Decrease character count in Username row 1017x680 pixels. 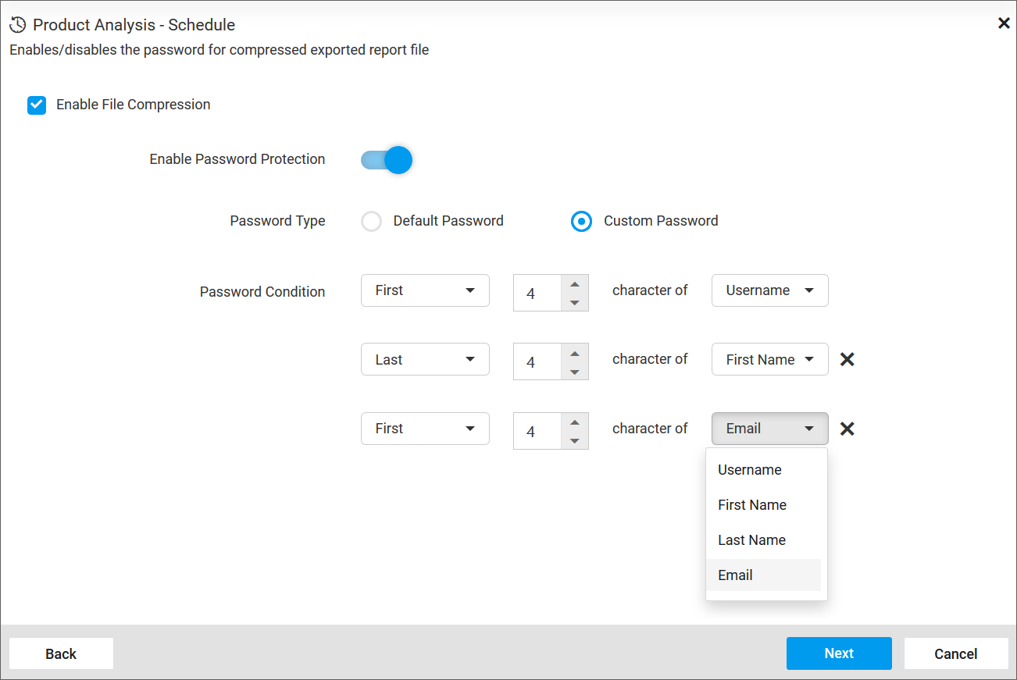[575, 302]
